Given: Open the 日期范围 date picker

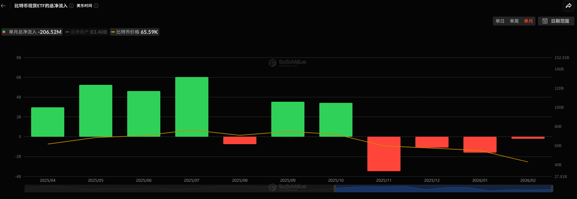Looking at the screenshot, I should 556,21.
